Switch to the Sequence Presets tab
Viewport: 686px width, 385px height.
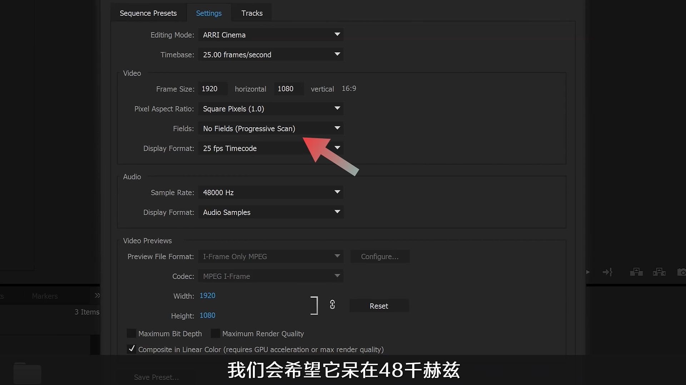click(x=148, y=13)
